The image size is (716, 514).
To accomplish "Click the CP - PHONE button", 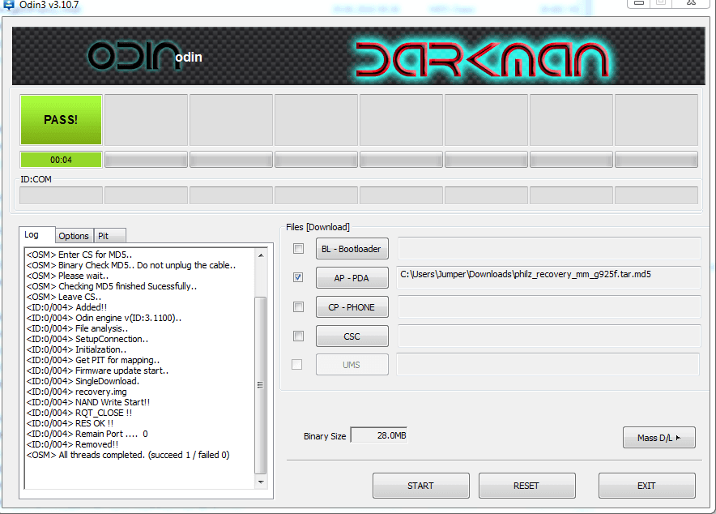I will [352, 307].
